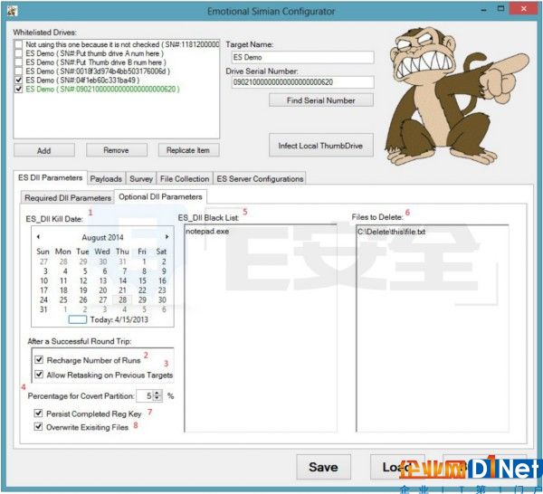Select August 31 in the calendar
Image resolution: width=543 pixels, height=494 pixels.
click(43, 309)
